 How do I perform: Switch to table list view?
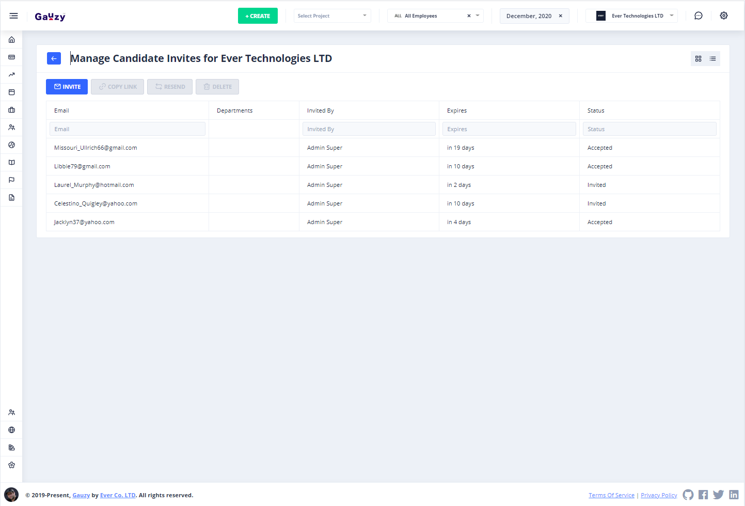click(x=712, y=59)
